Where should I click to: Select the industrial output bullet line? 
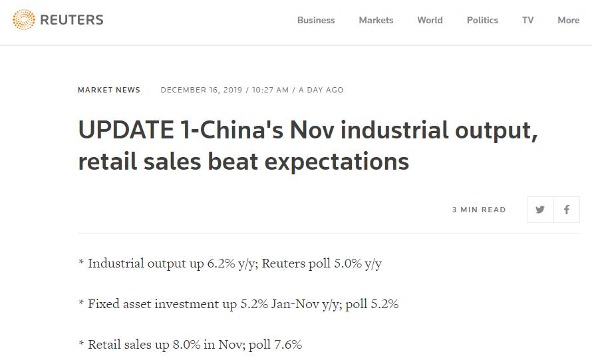230,264
